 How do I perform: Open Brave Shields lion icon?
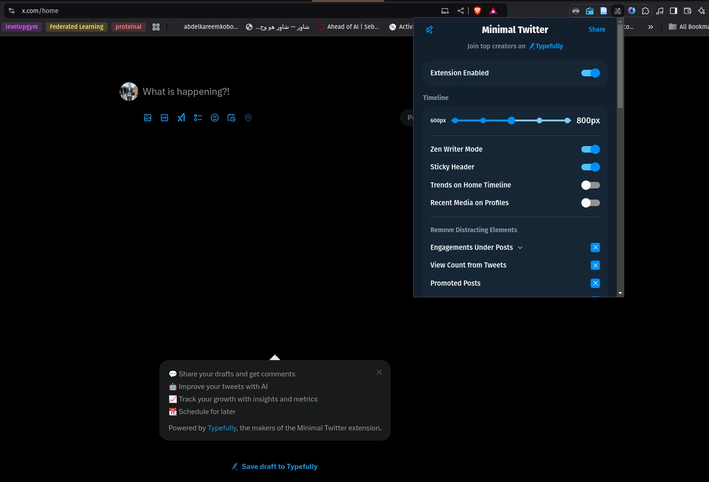(x=477, y=11)
